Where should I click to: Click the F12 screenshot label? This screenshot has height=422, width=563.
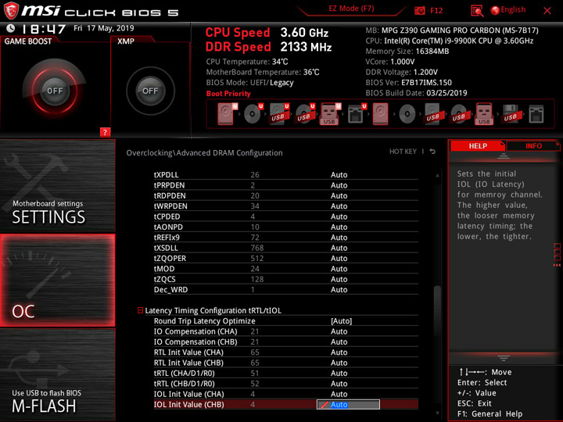click(436, 10)
